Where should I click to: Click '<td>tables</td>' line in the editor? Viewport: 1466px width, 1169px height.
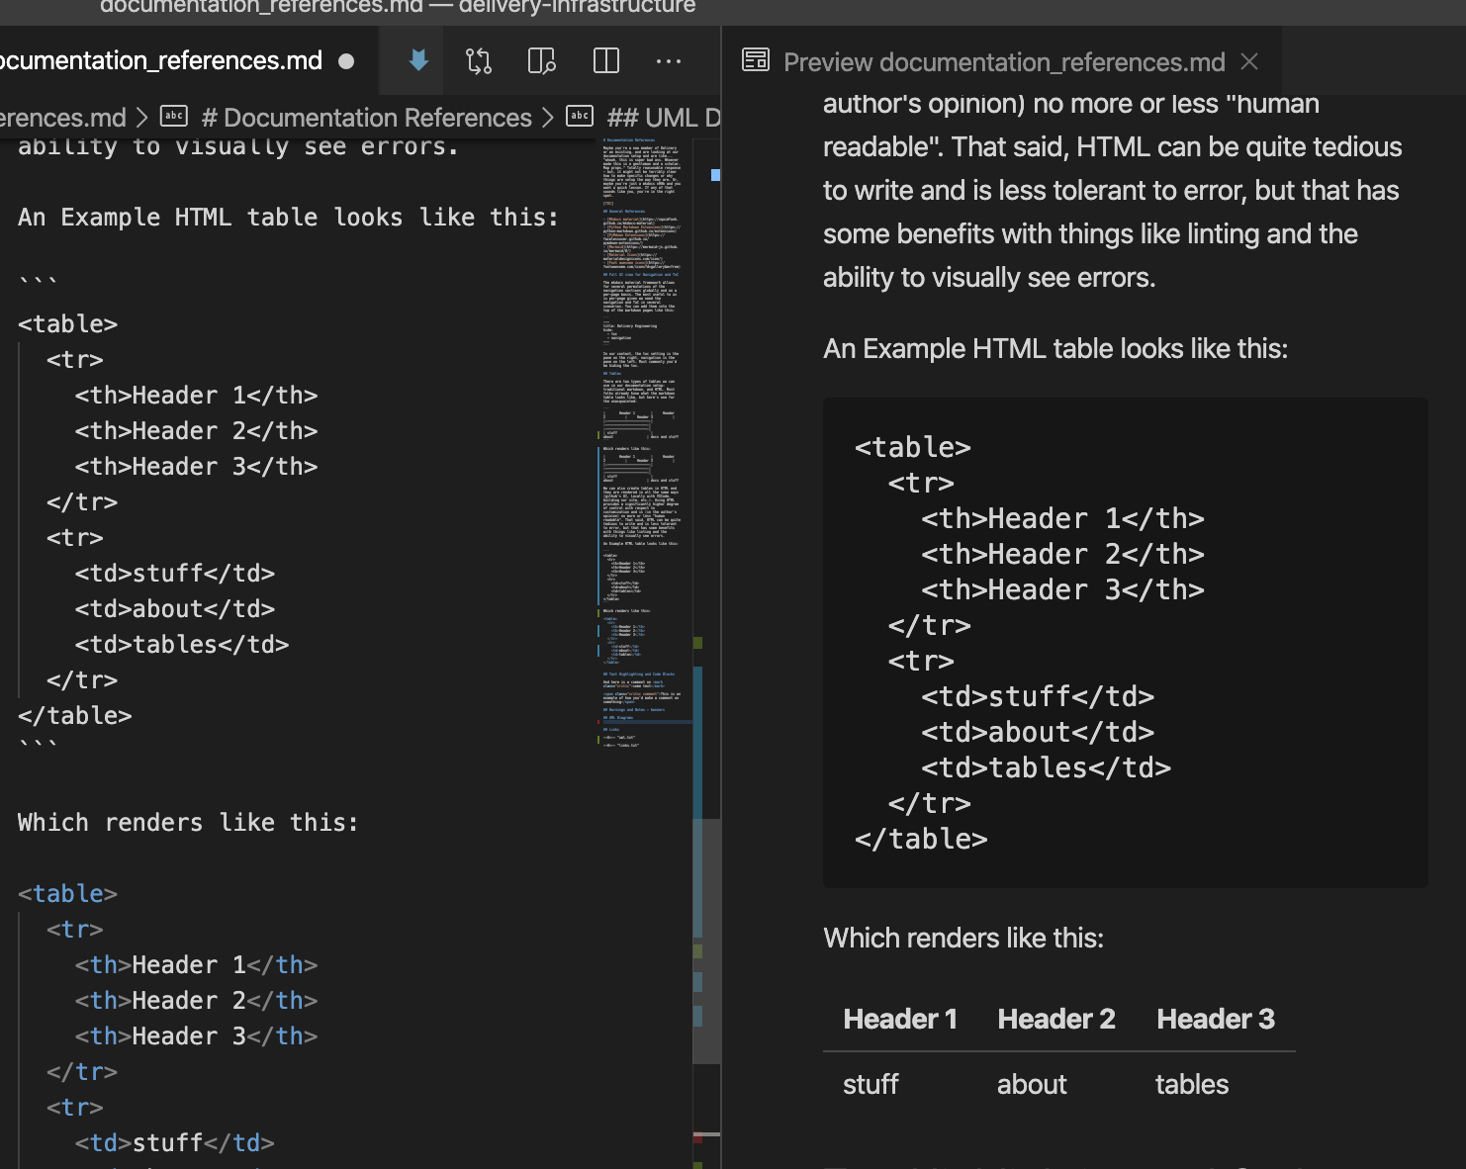coord(182,645)
